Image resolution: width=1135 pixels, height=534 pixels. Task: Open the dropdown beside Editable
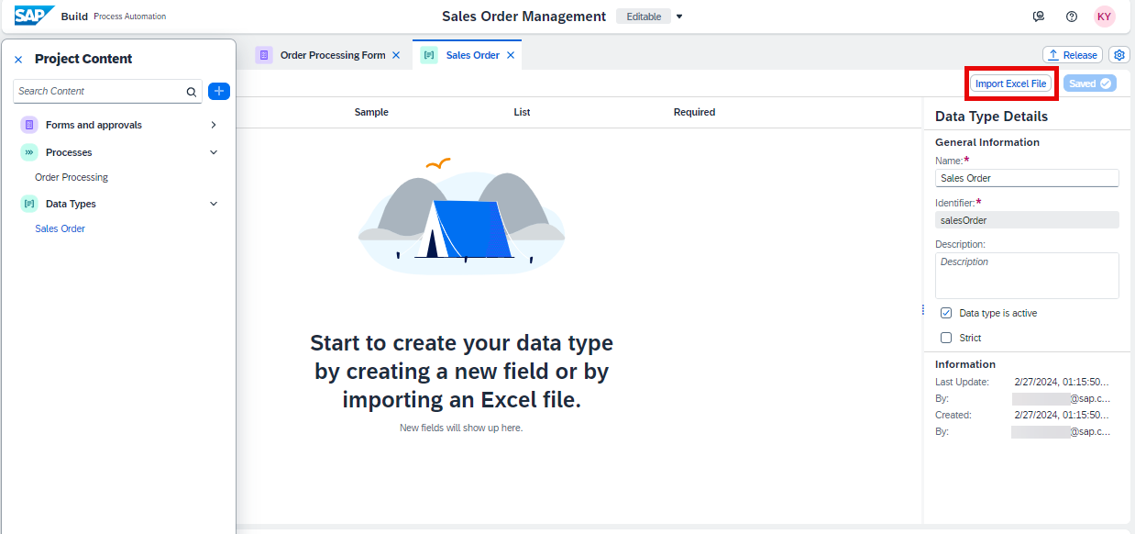(x=679, y=17)
